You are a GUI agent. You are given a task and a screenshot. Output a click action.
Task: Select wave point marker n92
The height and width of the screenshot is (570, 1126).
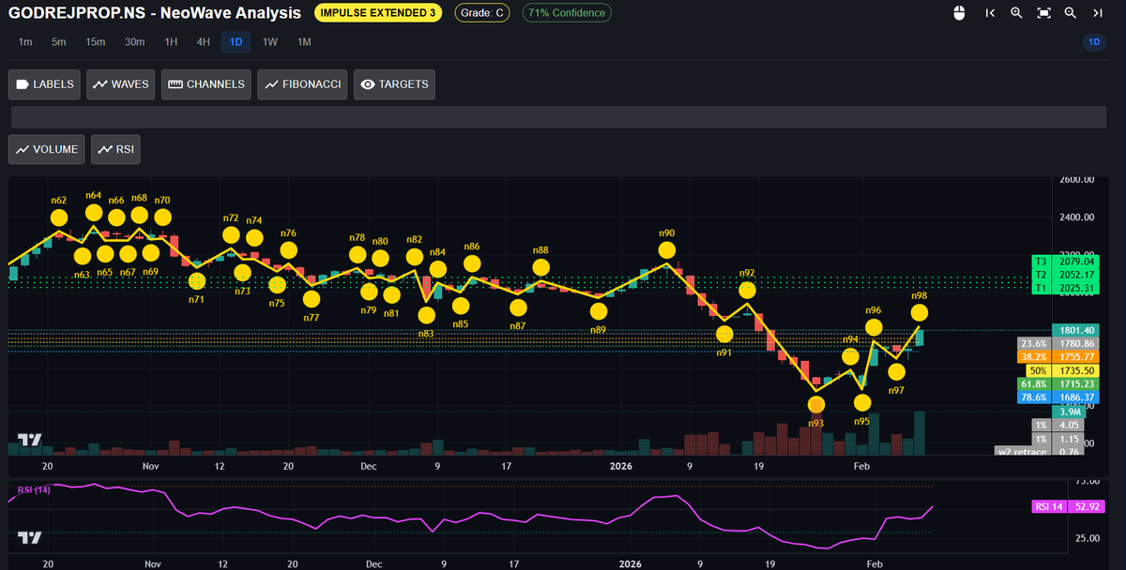(x=747, y=291)
